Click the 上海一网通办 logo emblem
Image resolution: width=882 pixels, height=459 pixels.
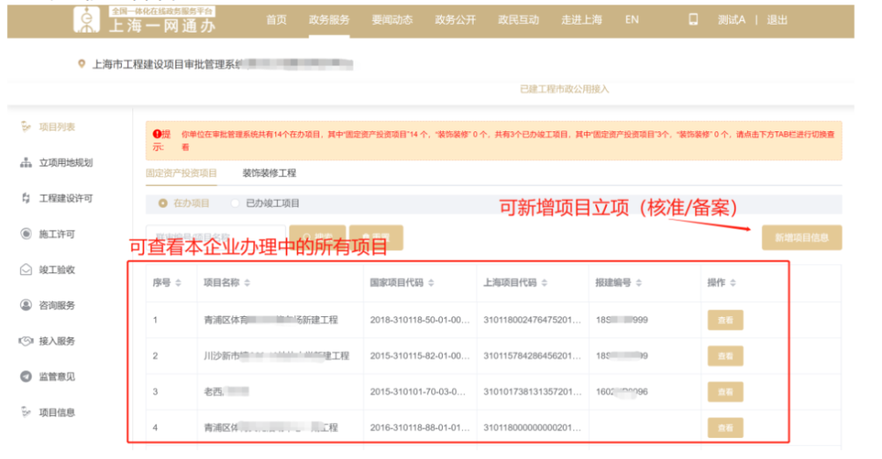86,19
